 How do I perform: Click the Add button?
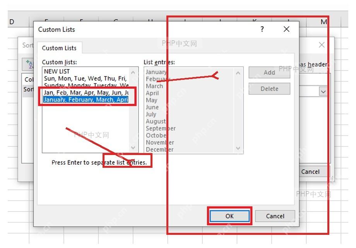(269, 72)
